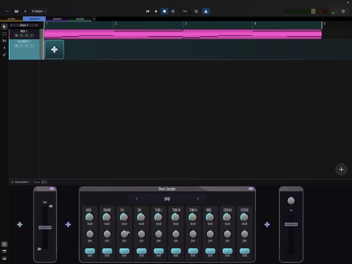Arm record on Drummer 1 track
This screenshot has width=352, height=264.
26,46
